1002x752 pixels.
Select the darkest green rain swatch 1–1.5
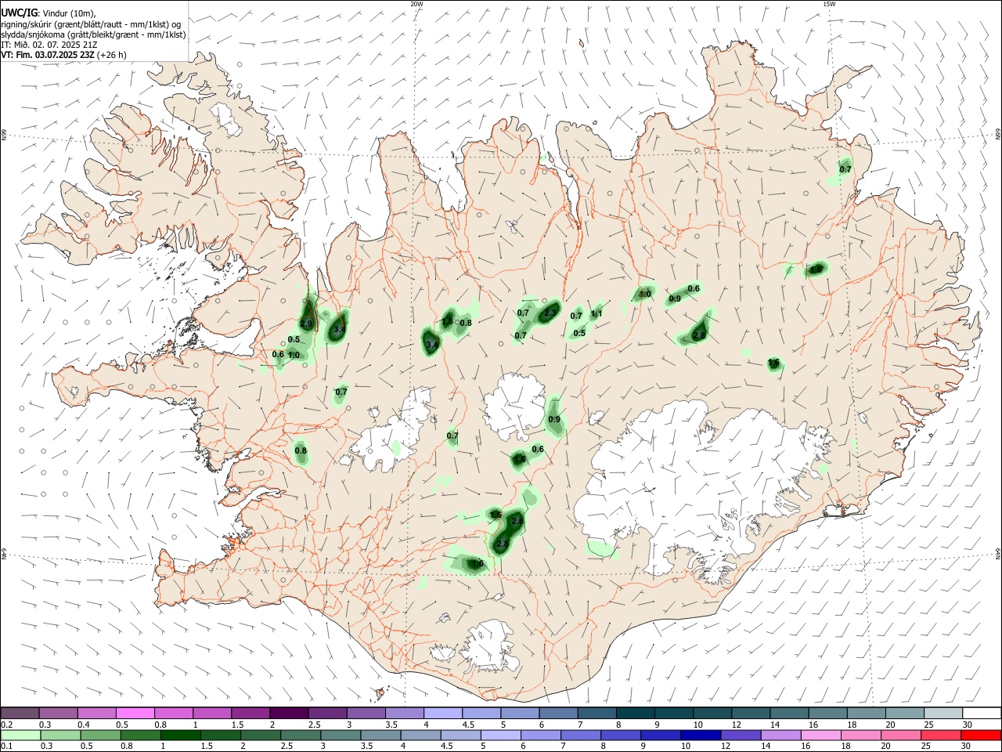[181, 736]
